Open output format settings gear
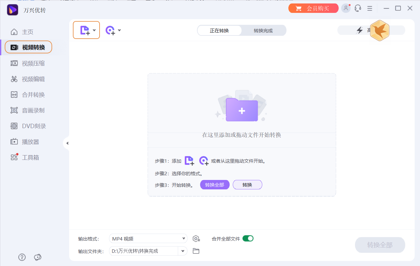The width and height of the screenshot is (420, 266). [x=197, y=238]
